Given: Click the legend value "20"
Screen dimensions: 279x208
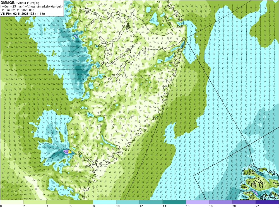Looking at the screenshot, I should (234, 206).
